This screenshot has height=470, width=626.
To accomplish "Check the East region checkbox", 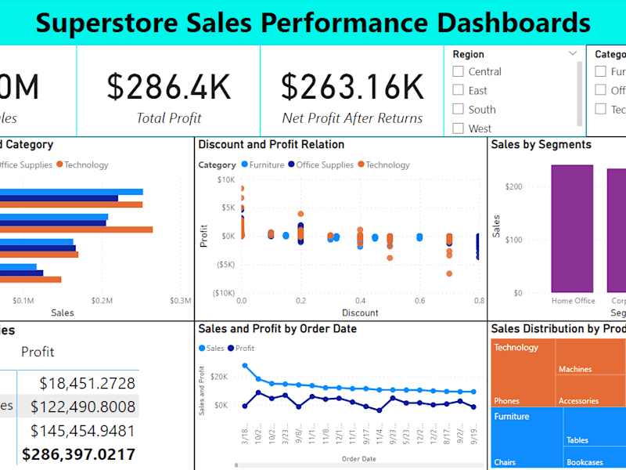I will tap(458, 90).
